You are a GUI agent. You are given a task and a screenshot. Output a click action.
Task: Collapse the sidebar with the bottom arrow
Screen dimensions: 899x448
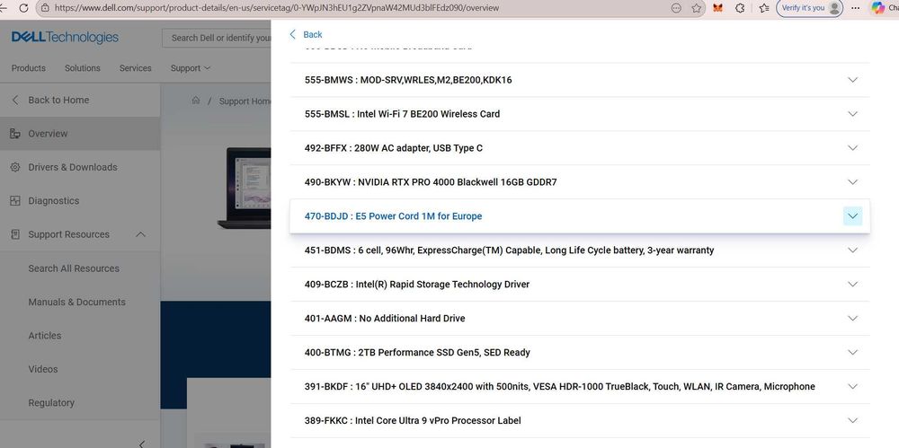coord(142,444)
